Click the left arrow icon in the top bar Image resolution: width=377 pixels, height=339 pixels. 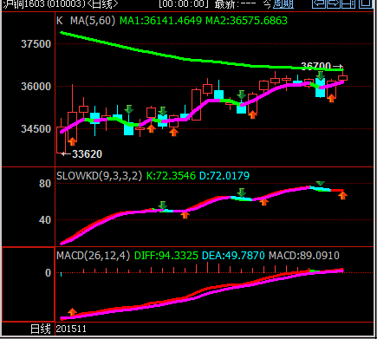tap(319, 3)
